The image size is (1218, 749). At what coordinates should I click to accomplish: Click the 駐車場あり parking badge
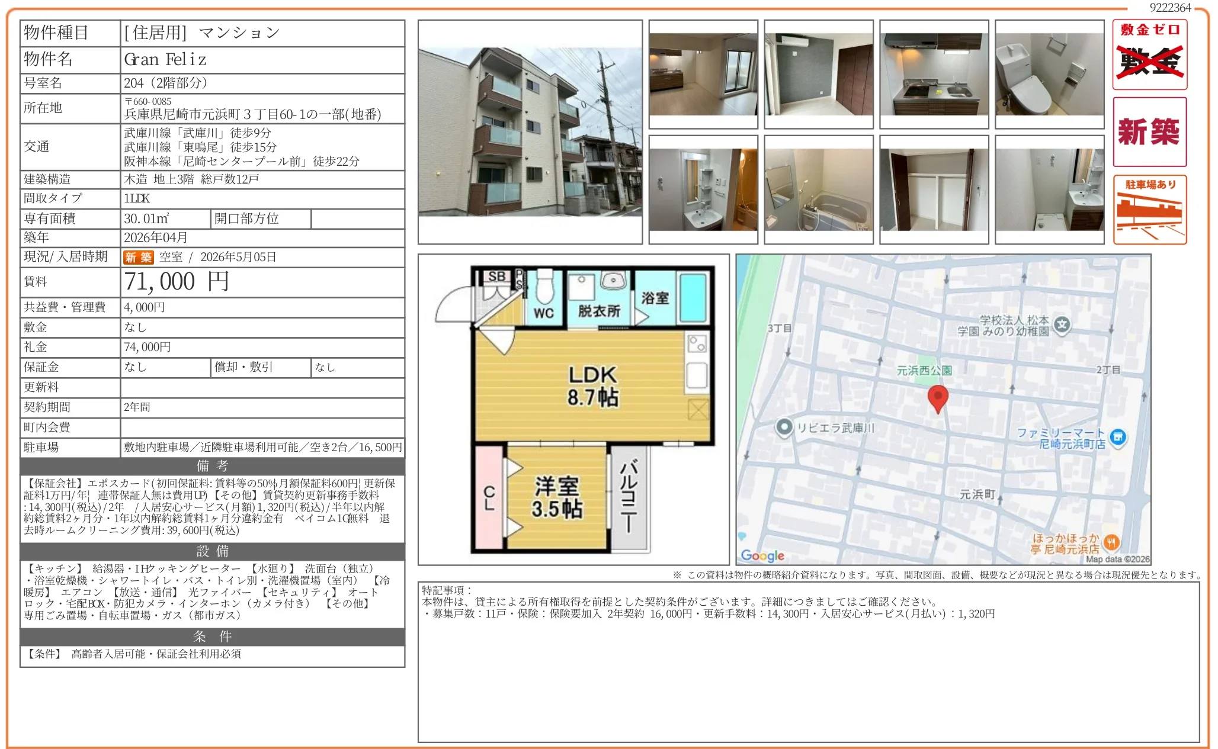coord(1149,210)
